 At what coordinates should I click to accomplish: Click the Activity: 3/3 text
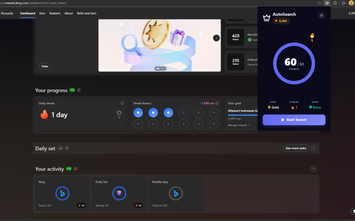102,206
